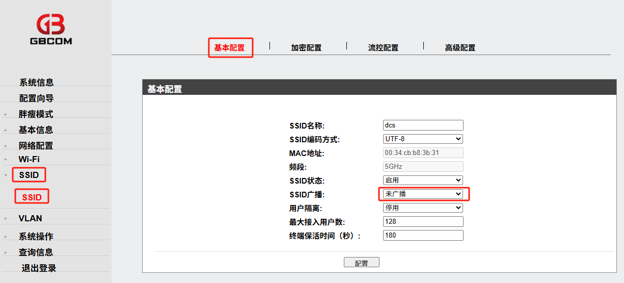Click the 最大接入用户数 input field

coord(423,221)
